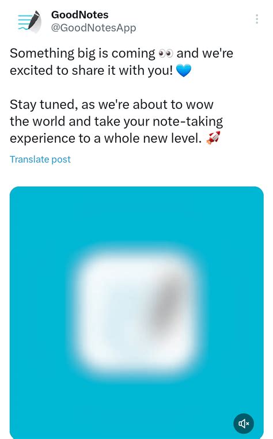The image size is (273, 439).
Task: Click the 'experience to a whole new level.' line
Action: [x=105, y=138]
